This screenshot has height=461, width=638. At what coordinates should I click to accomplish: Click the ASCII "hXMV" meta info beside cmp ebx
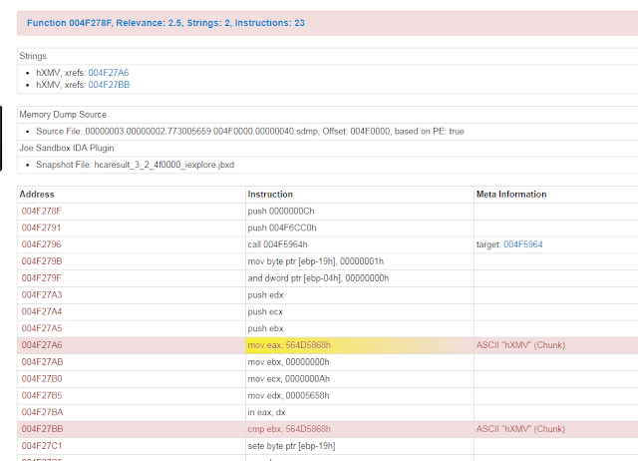520,429
